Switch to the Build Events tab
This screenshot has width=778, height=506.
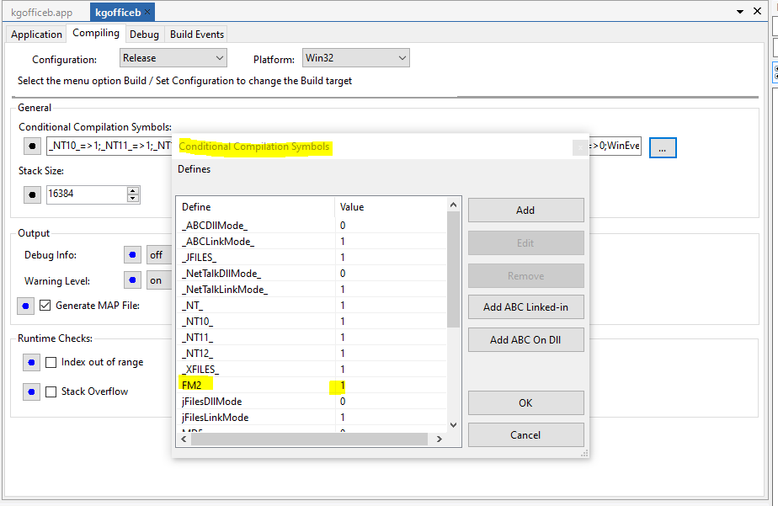tap(196, 35)
